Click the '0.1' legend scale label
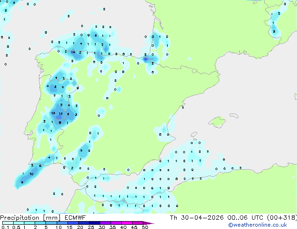The height and width of the screenshot is (229, 297). coord(5,227)
